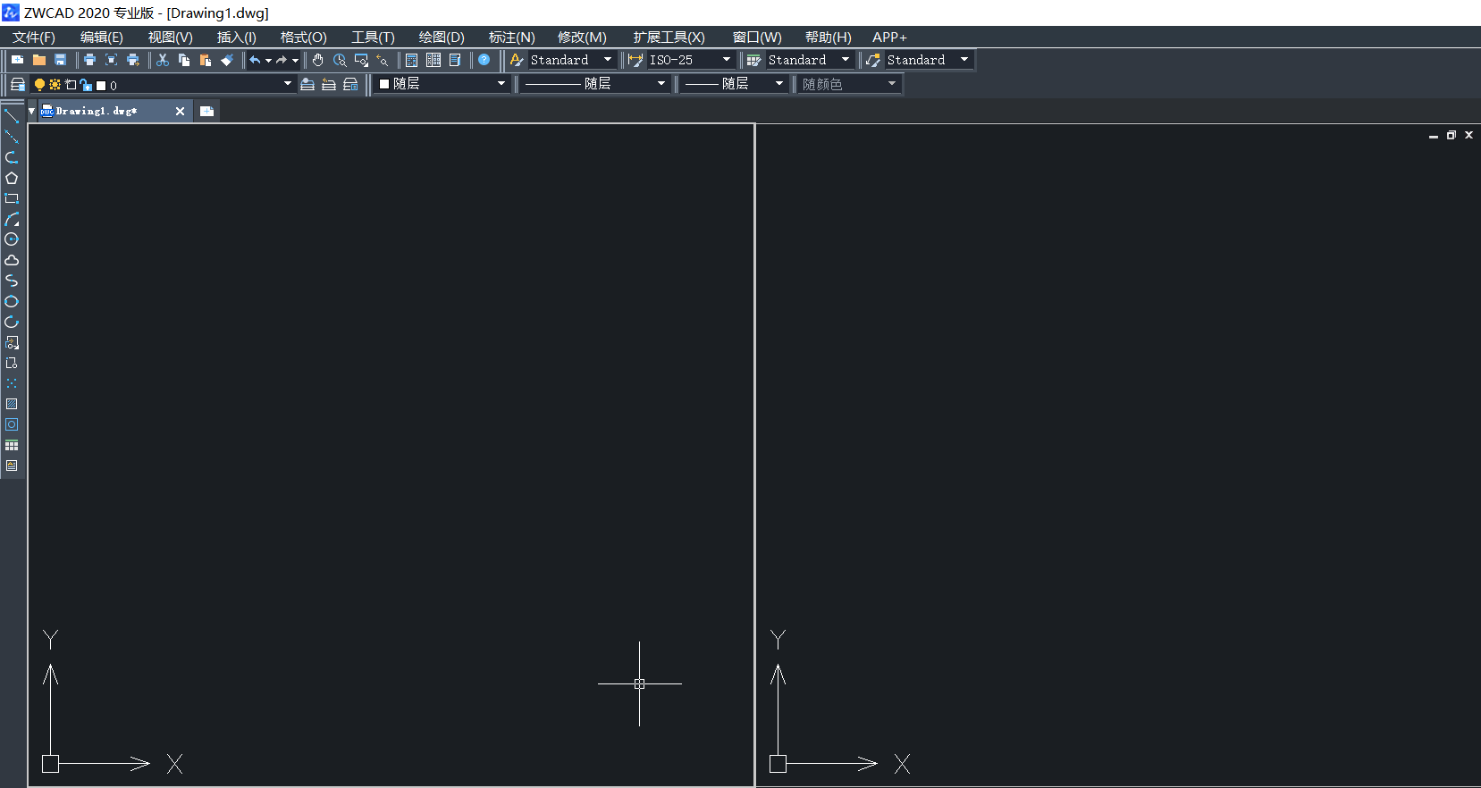Open the 绘图(D) menu

442,37
